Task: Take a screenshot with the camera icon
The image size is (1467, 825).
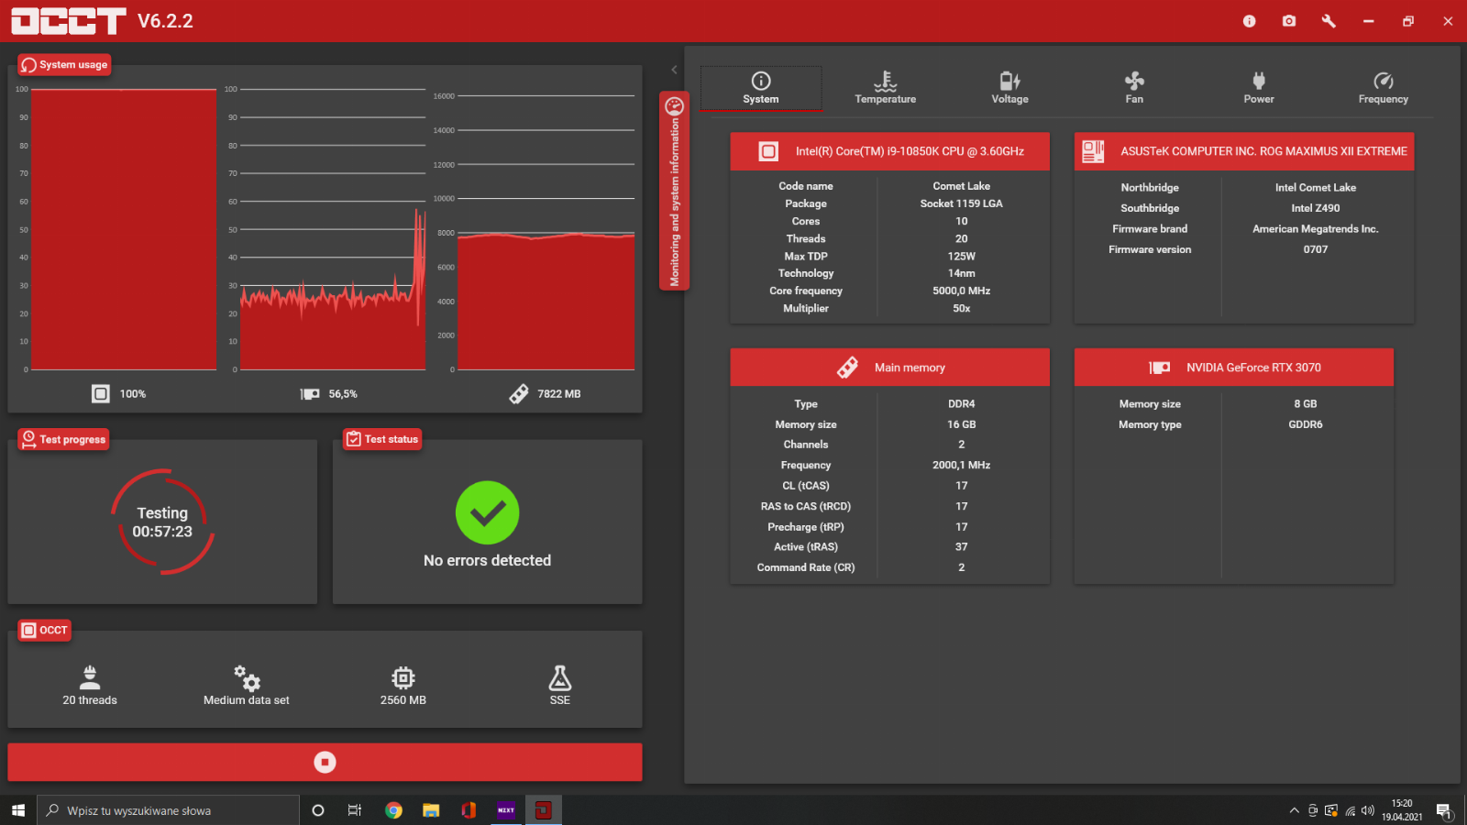Action: click(x=1289, y=21)
